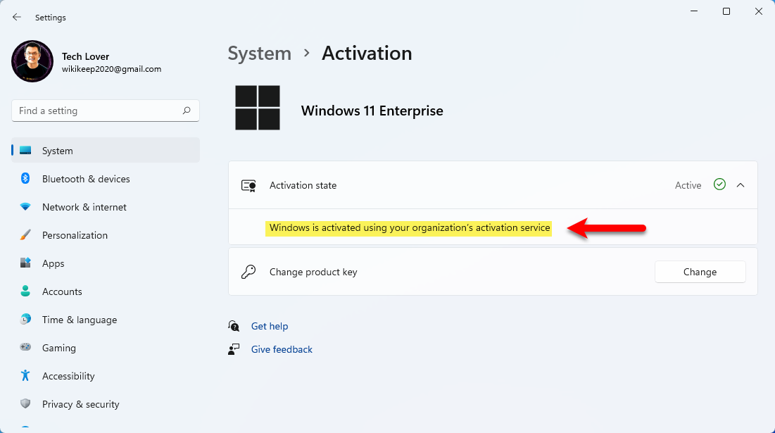Click the Windows 11 Enterprise edition name
The image size is (775, 433).
[x=372, y=111]
